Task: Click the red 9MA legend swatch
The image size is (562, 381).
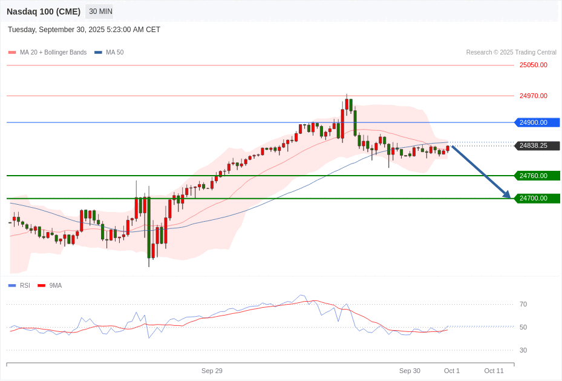Action: [42, 285]
